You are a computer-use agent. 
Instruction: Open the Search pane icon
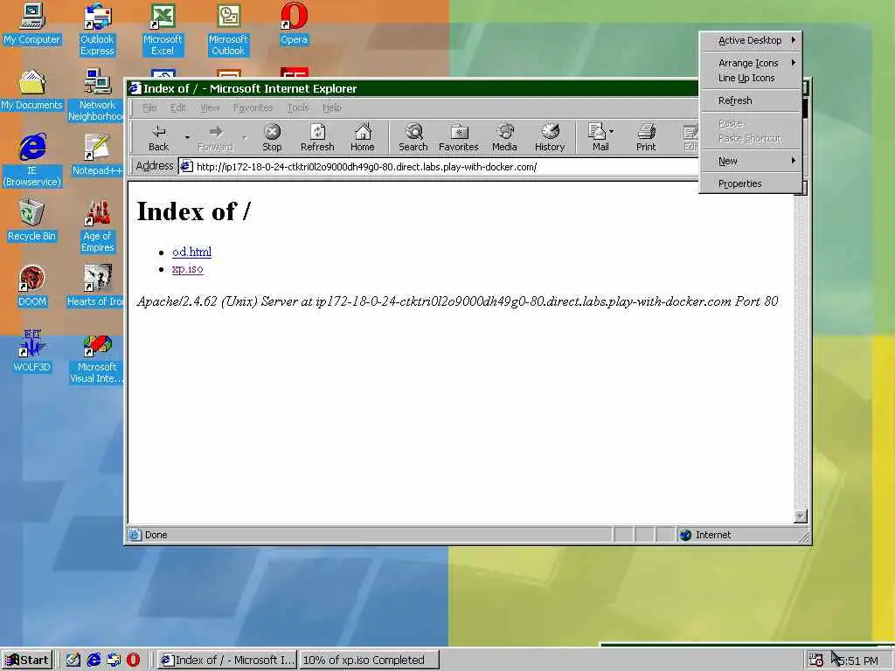click(x=413, y=138)
